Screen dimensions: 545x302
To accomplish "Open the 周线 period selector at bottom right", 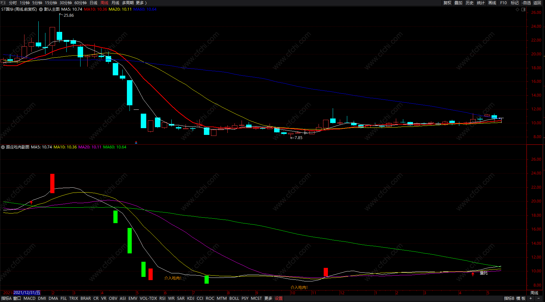I will point(534,293).
